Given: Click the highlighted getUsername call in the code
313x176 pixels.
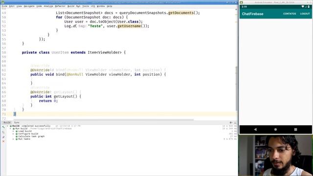Looking at the screenshot, I should coord(129,26).
